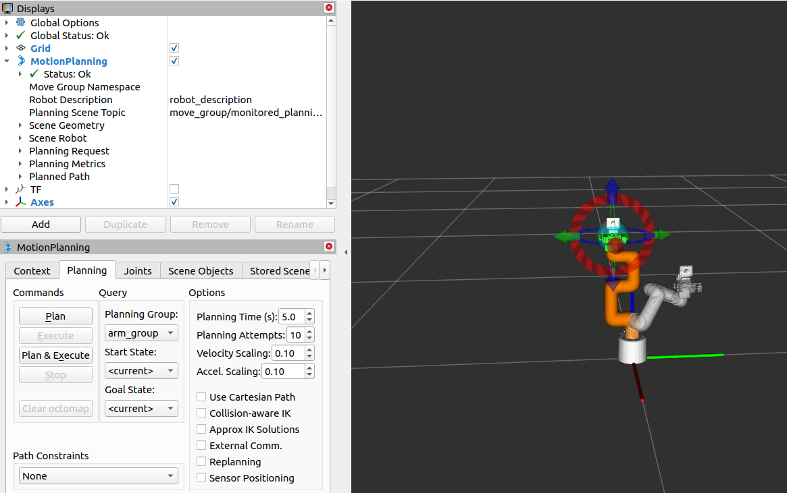Click the Planning Attempts value field

point(296,335)
